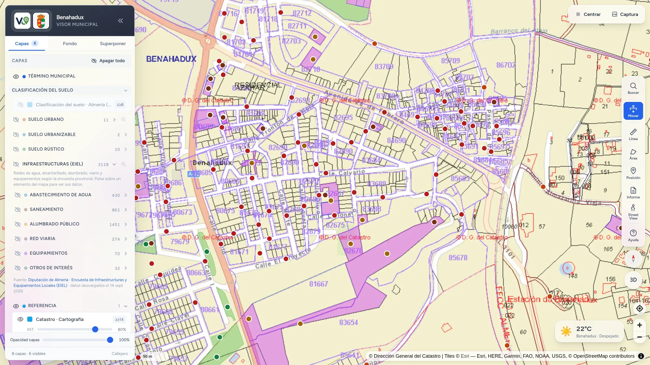Image resolution: width=650 pixels, height=365 pixels.
Task: Open attribution info icon
Action: pyautogui.click(x=641, y=356)
